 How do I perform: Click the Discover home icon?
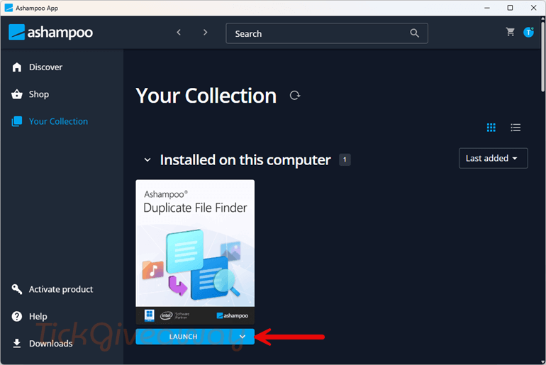(17, 67)
